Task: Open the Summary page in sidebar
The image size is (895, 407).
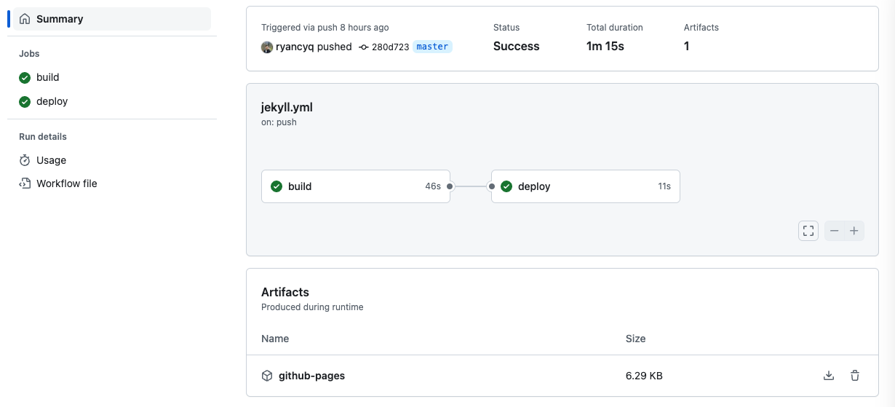Action: (112, 19)
